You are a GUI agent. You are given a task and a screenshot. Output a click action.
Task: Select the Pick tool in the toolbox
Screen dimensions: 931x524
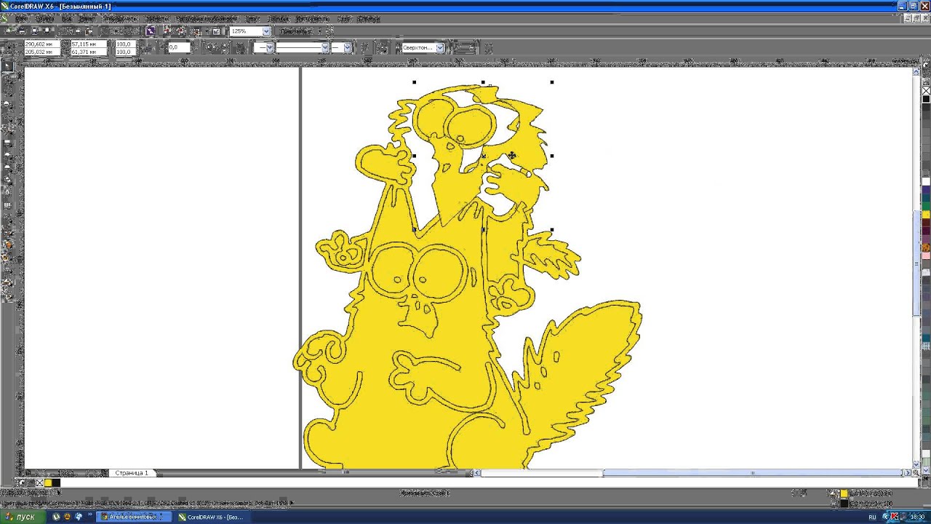pyautogui.click(x=8, y=65)
